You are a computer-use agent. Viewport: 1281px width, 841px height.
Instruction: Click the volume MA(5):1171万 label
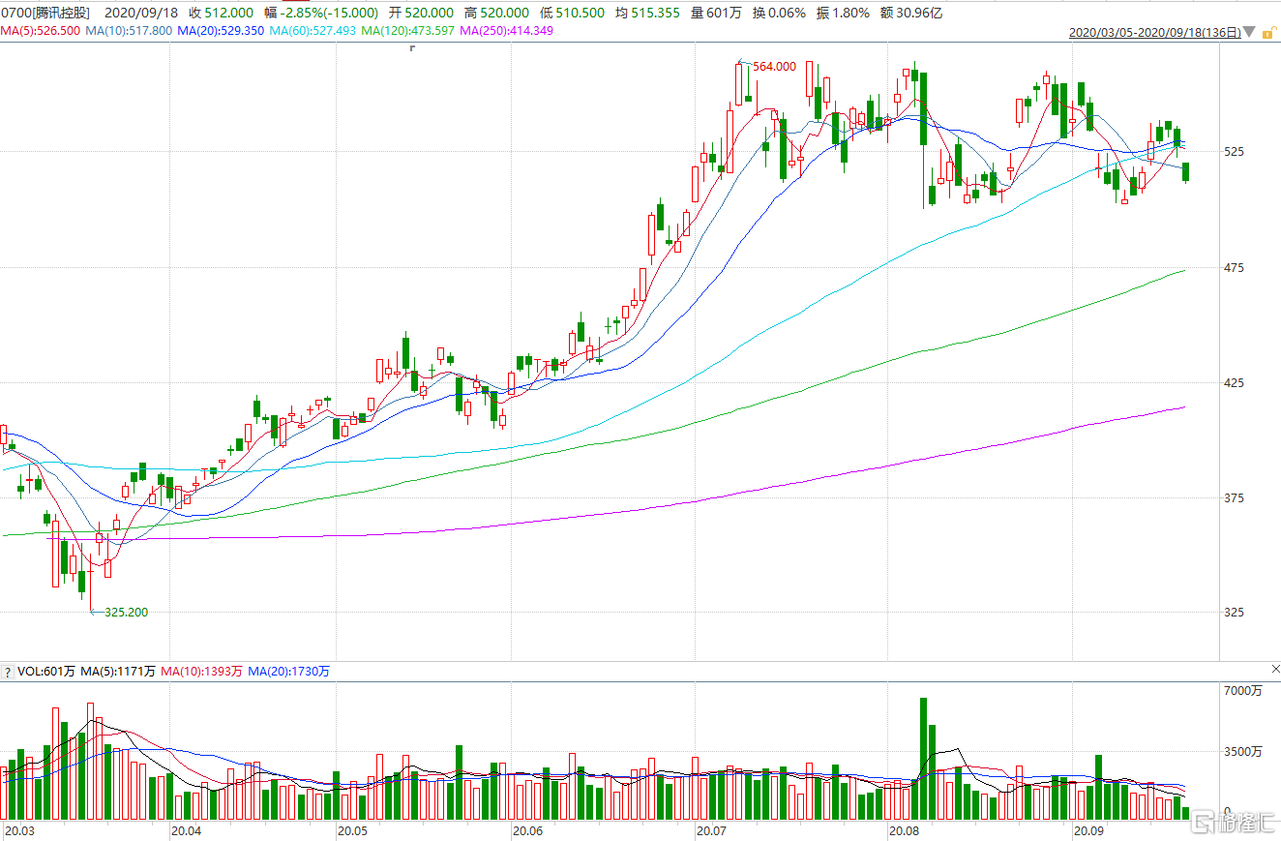[x=118, y=671]
